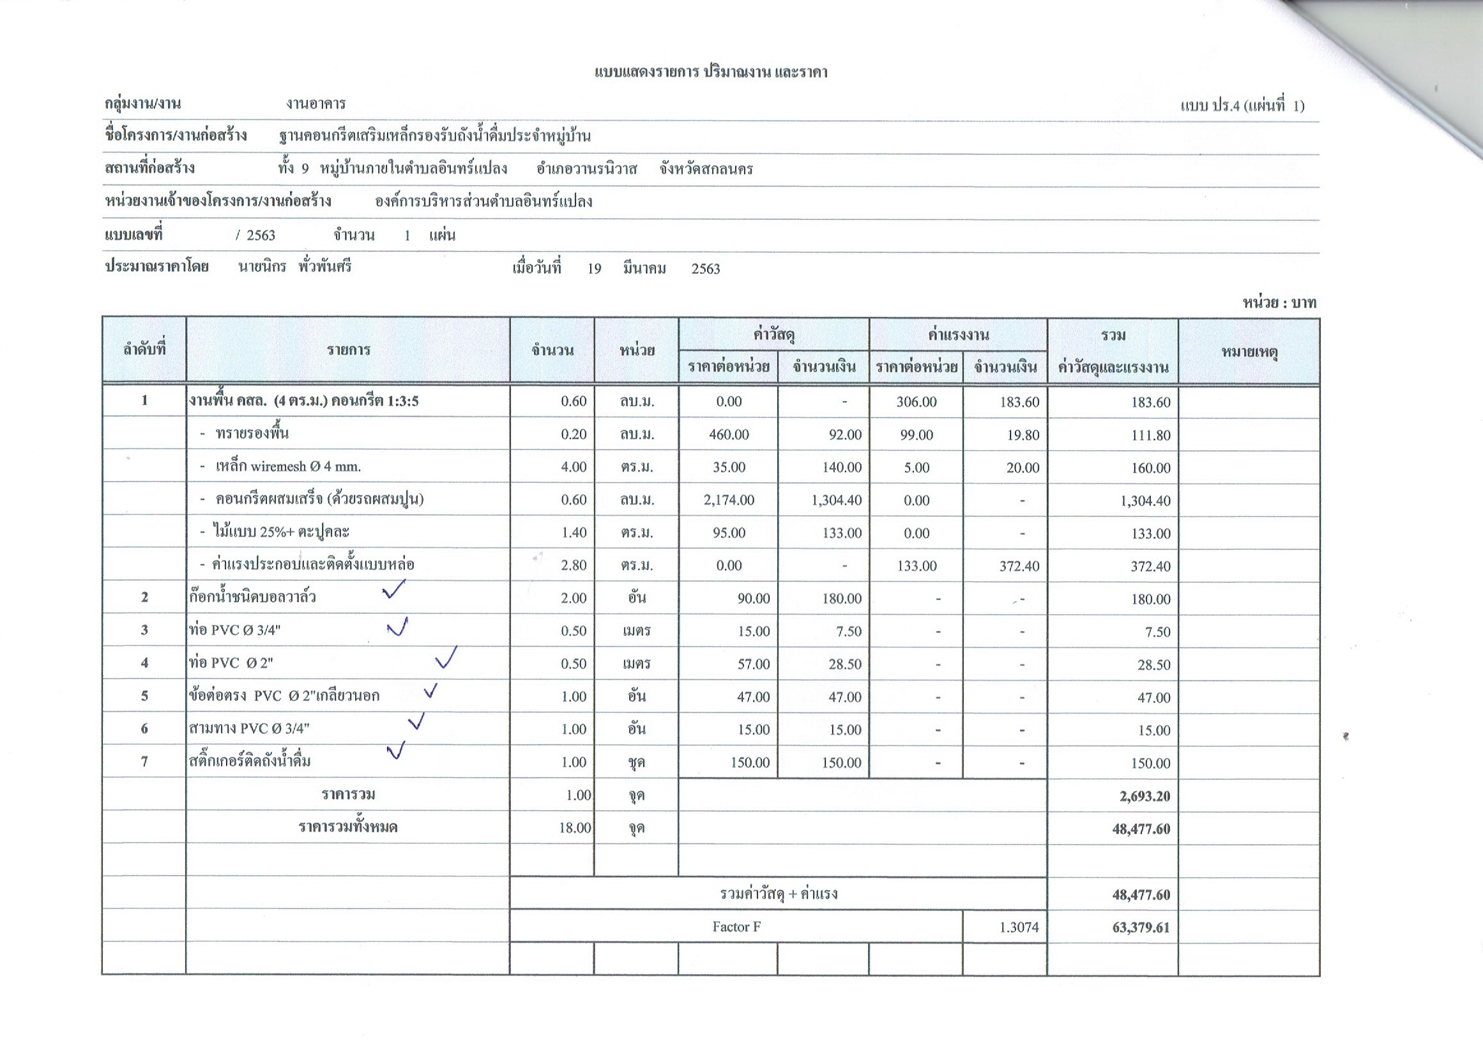The image size is (1483, 1045).
Task: Click the text อำเภอวานรนิวาส
Action: tap(586, 169)
